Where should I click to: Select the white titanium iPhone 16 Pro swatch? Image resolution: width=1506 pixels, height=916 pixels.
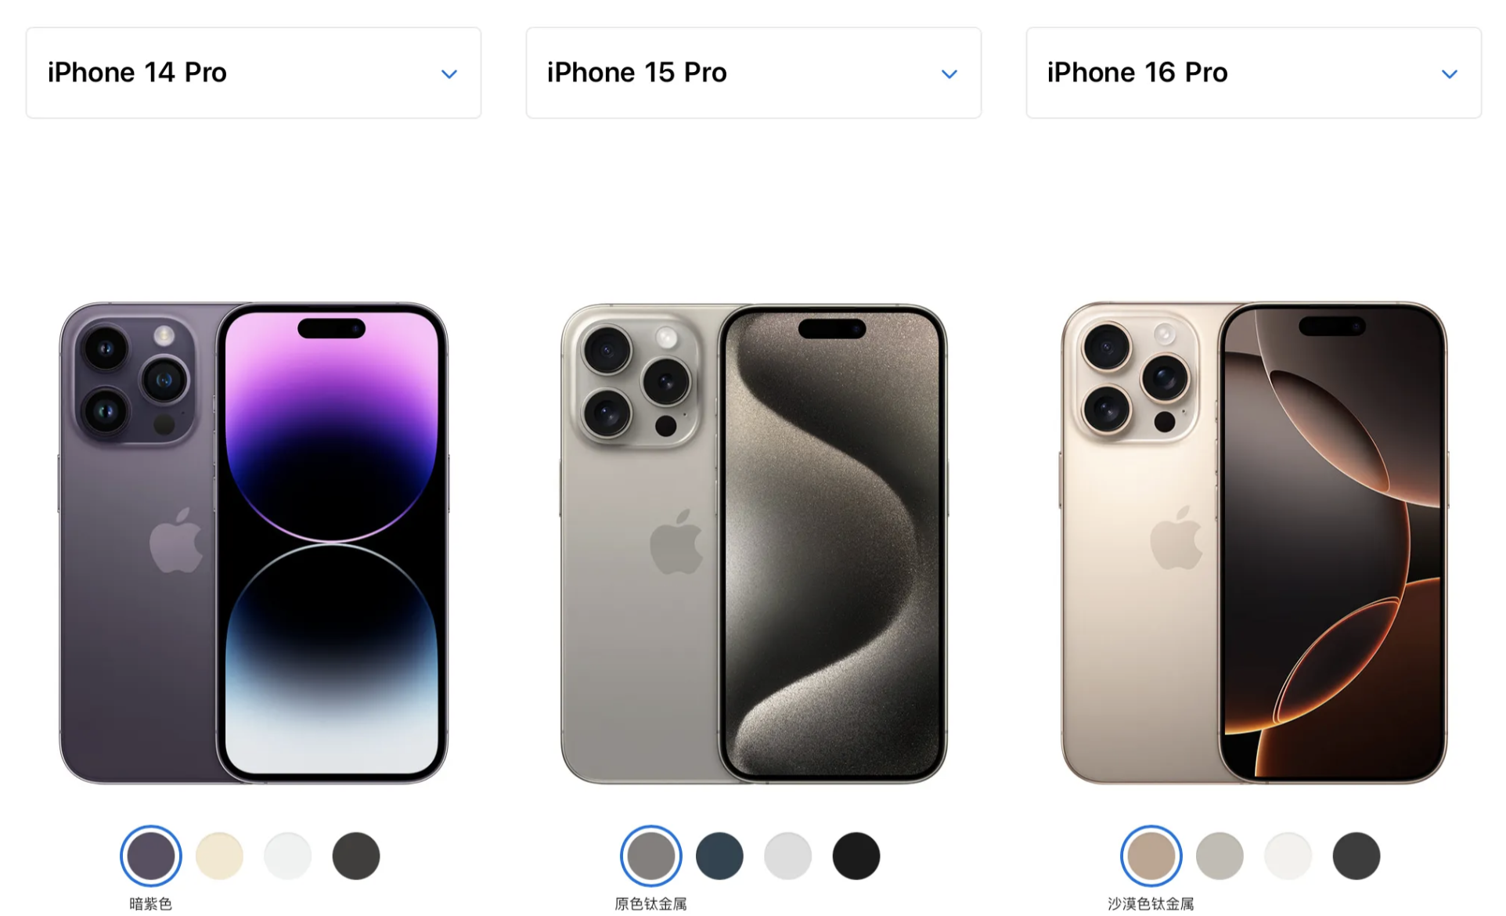pyautogui.click(x=1288, y=856)
